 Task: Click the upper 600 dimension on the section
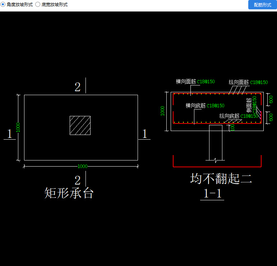pos(271,99)
